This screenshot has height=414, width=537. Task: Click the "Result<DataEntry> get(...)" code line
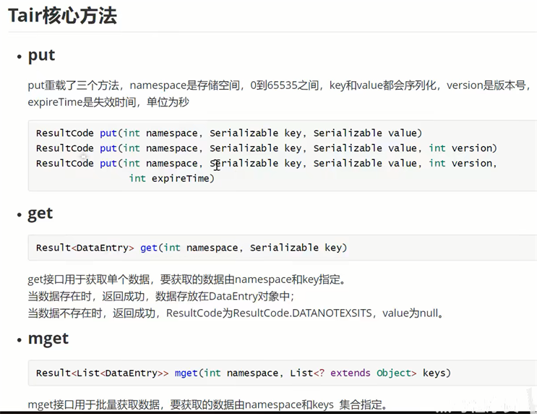pyautogui.click(x=192, y=248)
